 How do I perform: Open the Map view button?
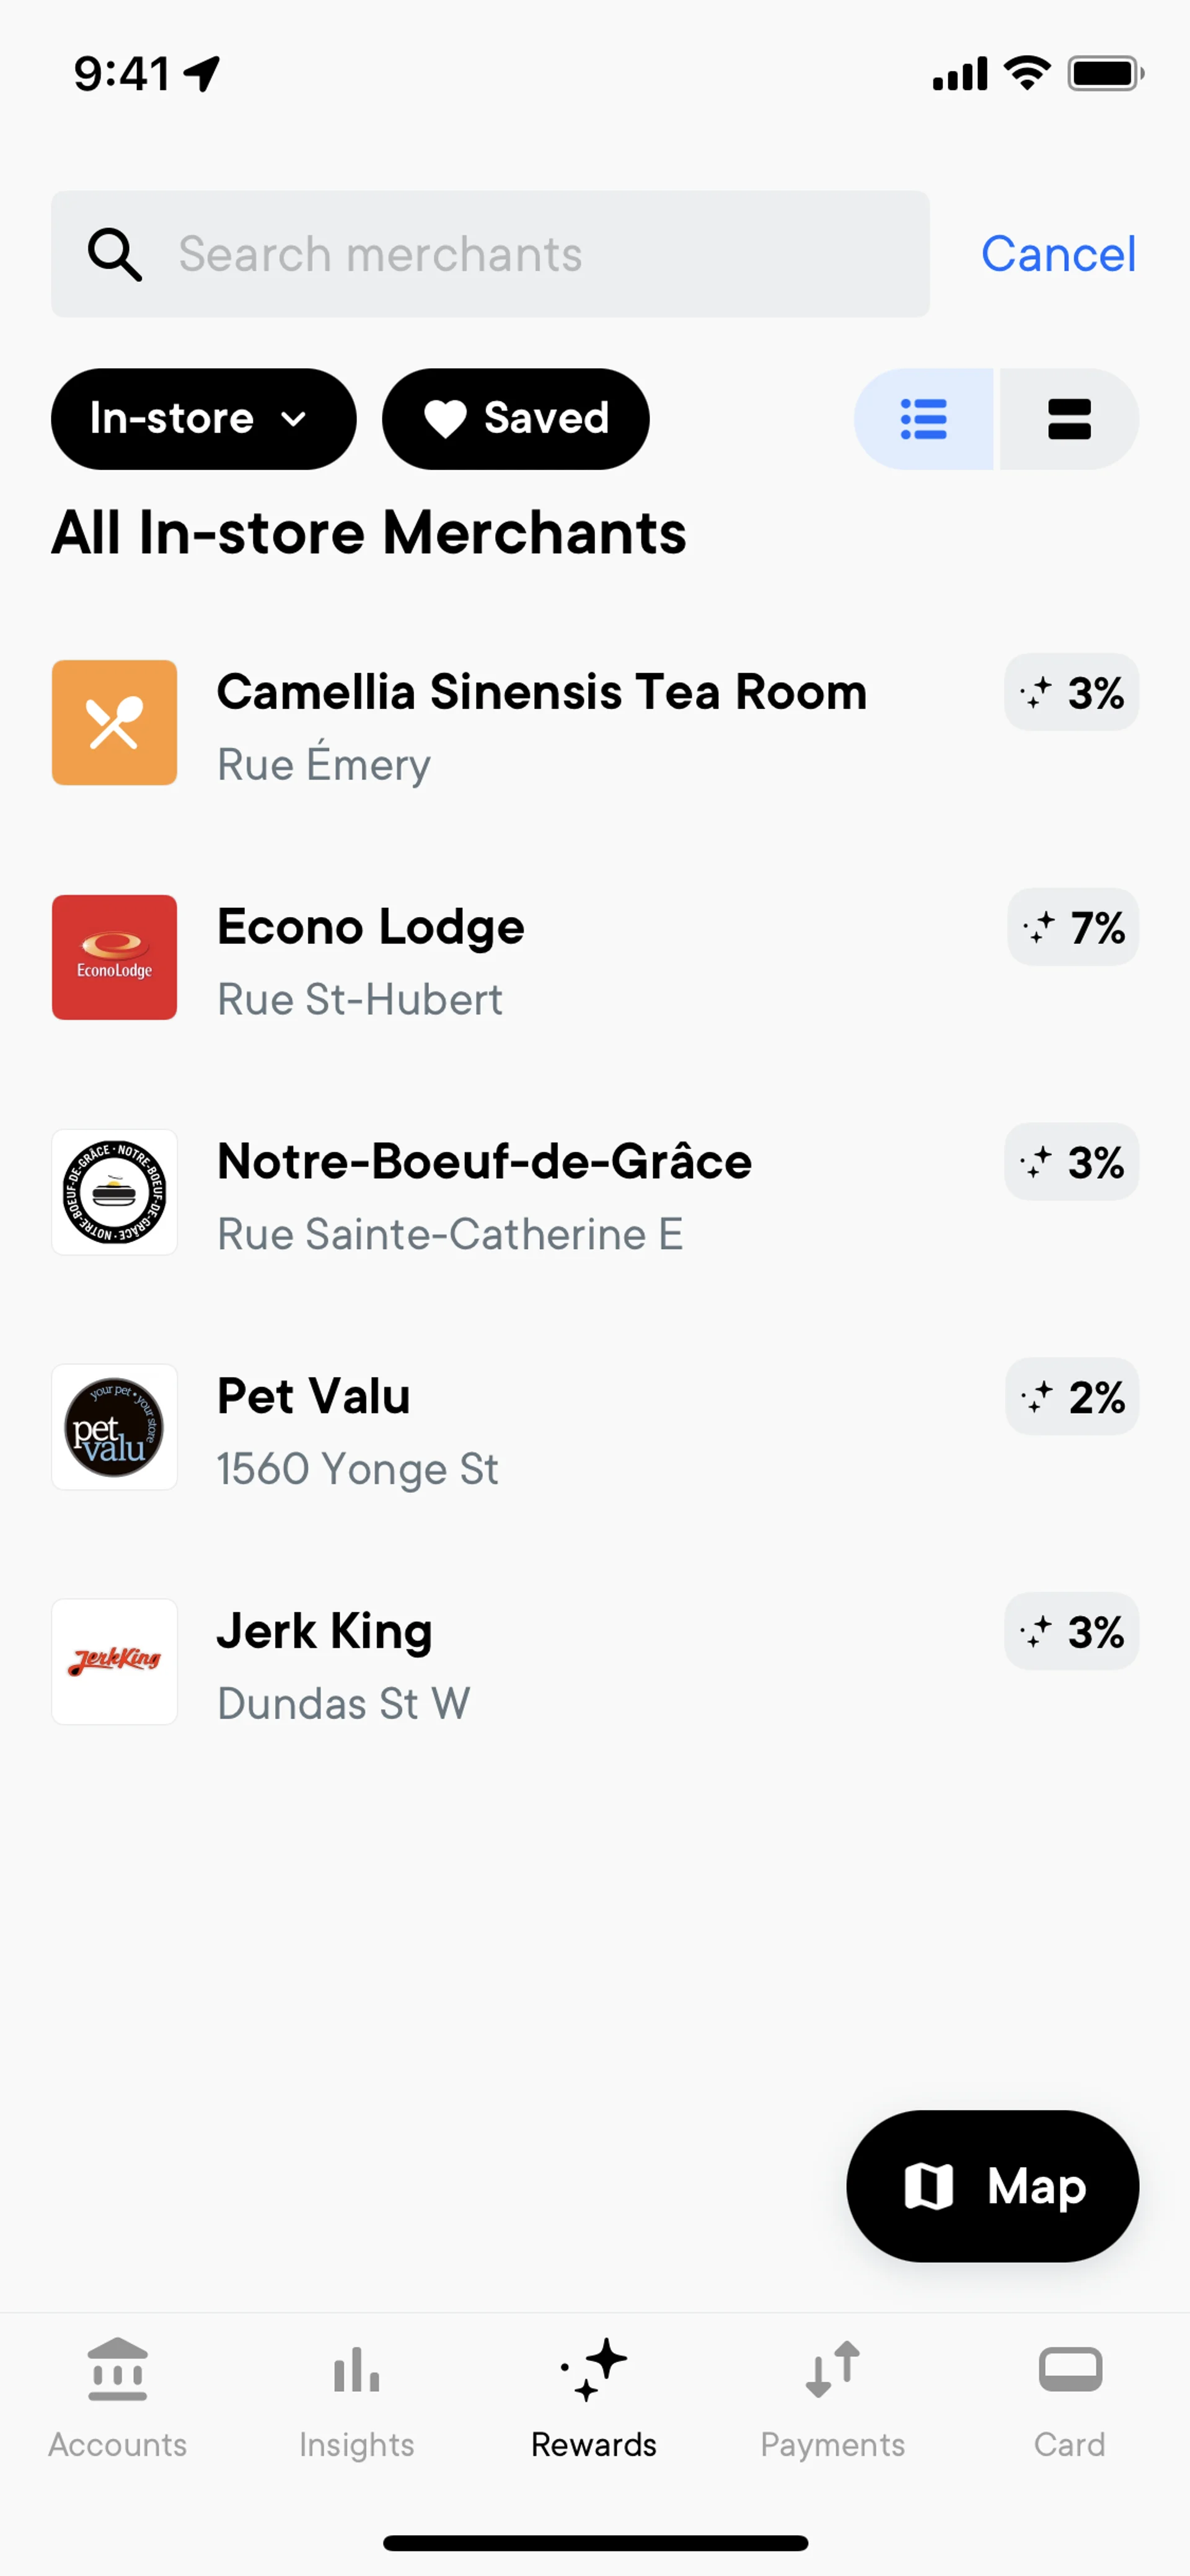tap(993, 2186)
